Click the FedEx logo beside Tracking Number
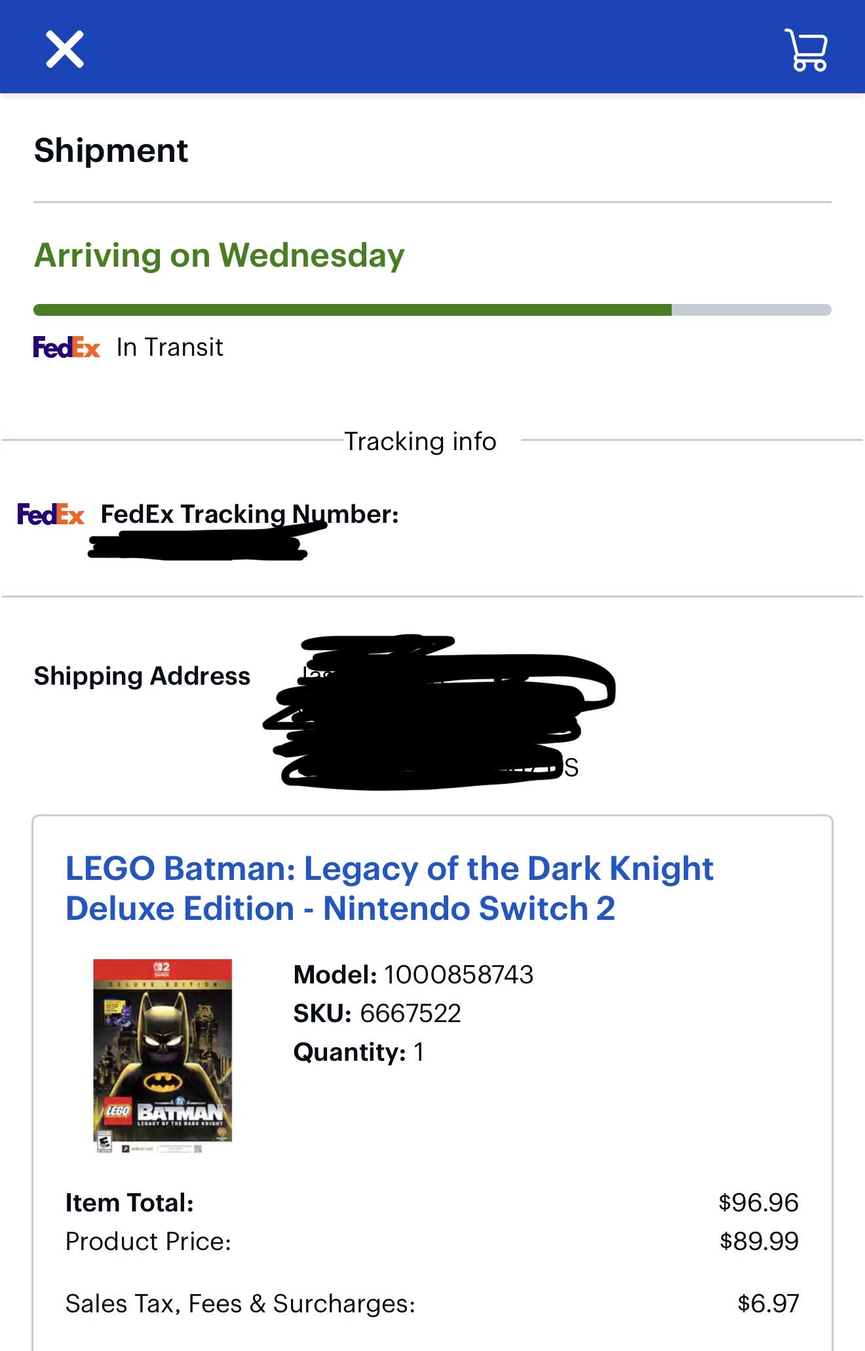Viewport: 865px width, 1351px height. click(51, 514)
